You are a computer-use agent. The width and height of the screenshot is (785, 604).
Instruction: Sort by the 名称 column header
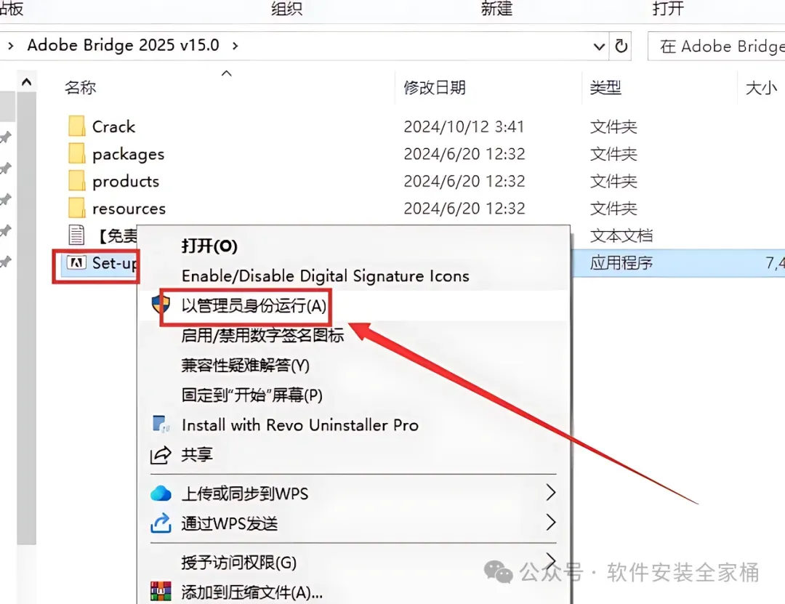coord(80,88)
